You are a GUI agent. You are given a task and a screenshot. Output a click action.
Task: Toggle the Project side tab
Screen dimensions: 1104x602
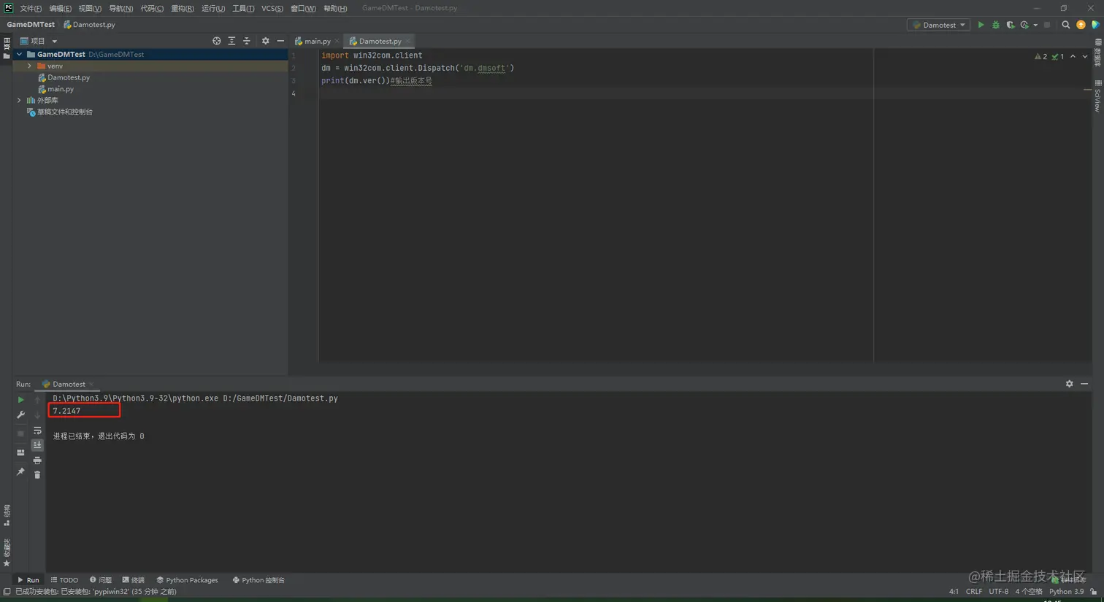7,48
